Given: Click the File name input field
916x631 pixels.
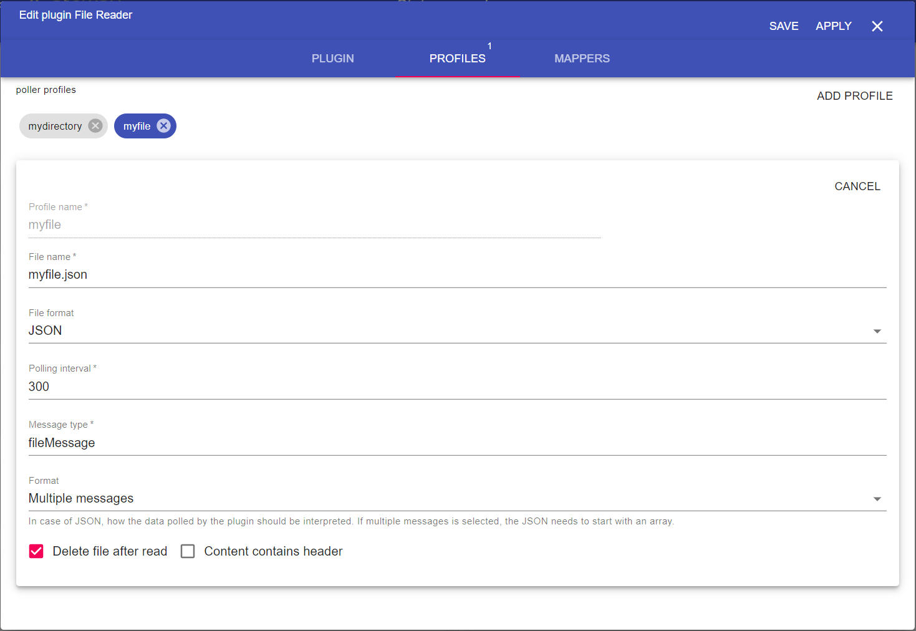Looking at the screenshot, I should 457,275.
